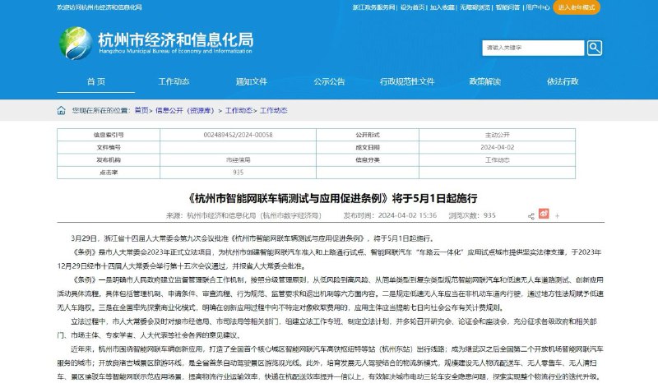Open the 浙江政务服务网 top link
The image size is (658, 383).
coord(373,7)
